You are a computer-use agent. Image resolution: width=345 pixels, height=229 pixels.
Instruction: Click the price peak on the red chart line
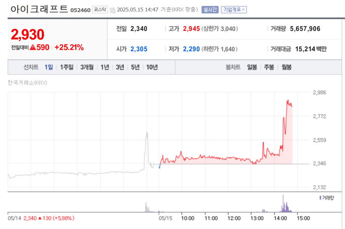tap(287, 100)
